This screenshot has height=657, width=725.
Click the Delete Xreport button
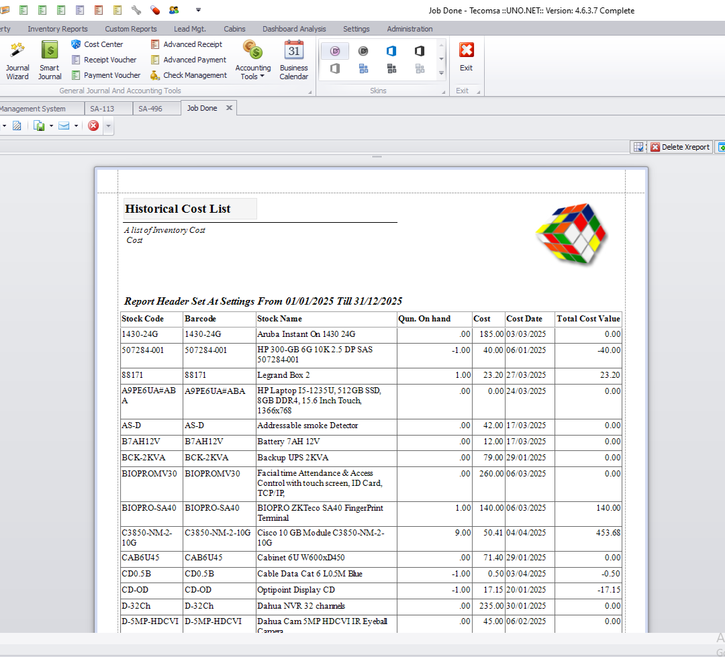(x=680, y=147)
